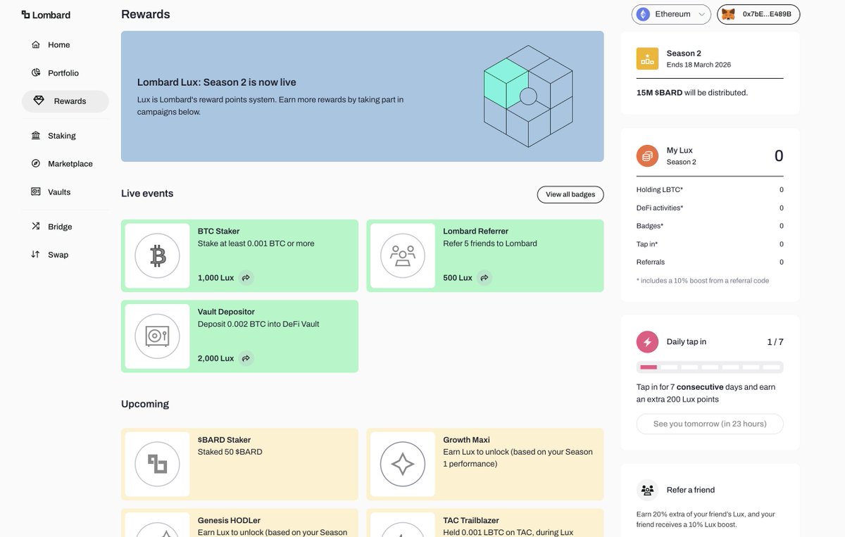Click the My Lux coins icon
This screenshot has width=845, height=537.
(x=647, y=156)
